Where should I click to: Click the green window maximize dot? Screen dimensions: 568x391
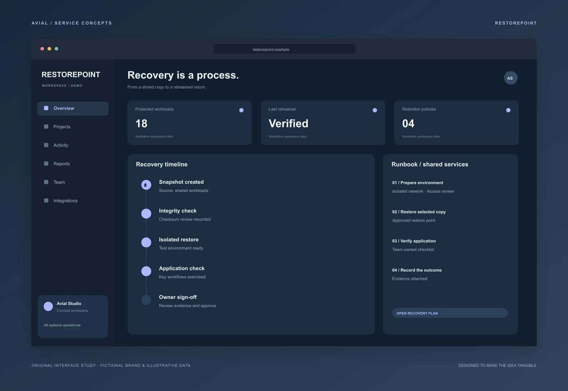tap(56, 49)
